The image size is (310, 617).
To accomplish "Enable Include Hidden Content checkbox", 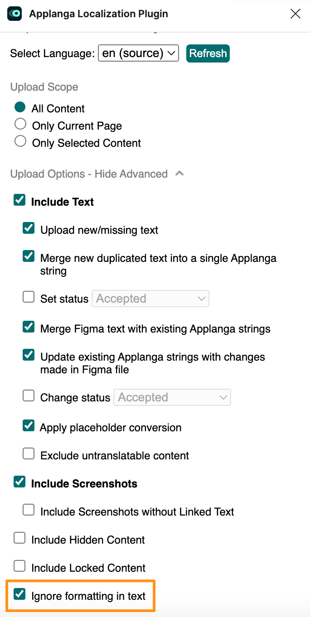I will coord(19,538).
